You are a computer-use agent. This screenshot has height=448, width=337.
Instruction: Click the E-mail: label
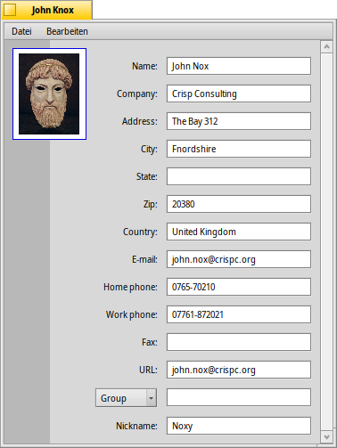click(x=144, y=259)
